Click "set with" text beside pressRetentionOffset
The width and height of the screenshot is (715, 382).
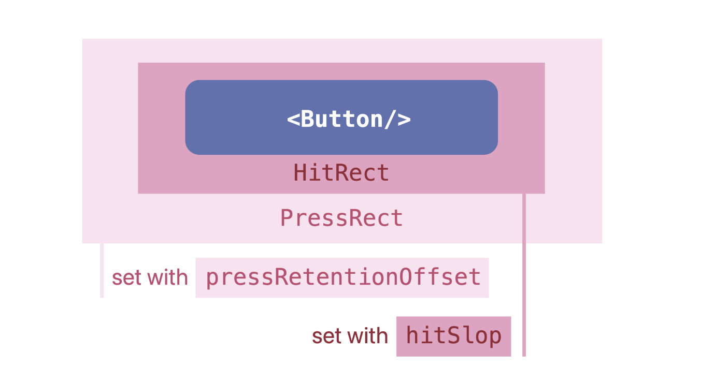coord(150,277)
